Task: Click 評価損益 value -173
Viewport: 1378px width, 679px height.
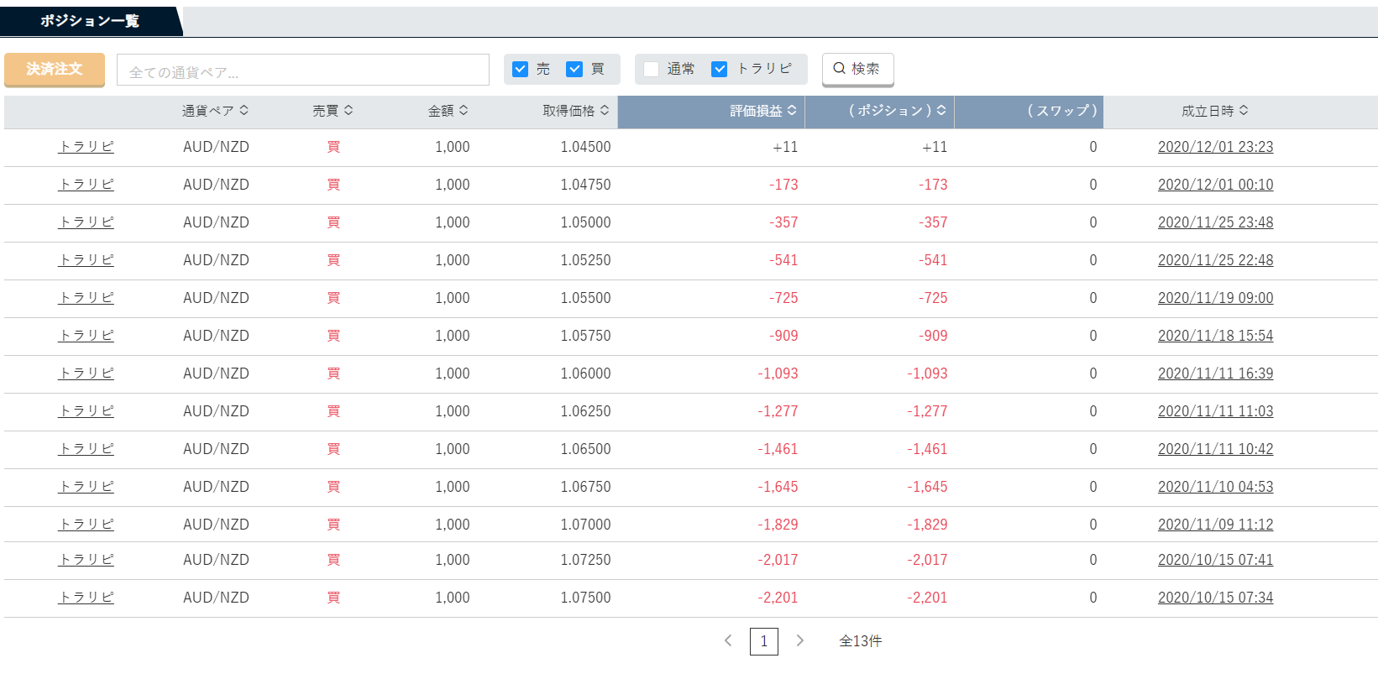Action: pyautogui.click(x=783, y=185)
